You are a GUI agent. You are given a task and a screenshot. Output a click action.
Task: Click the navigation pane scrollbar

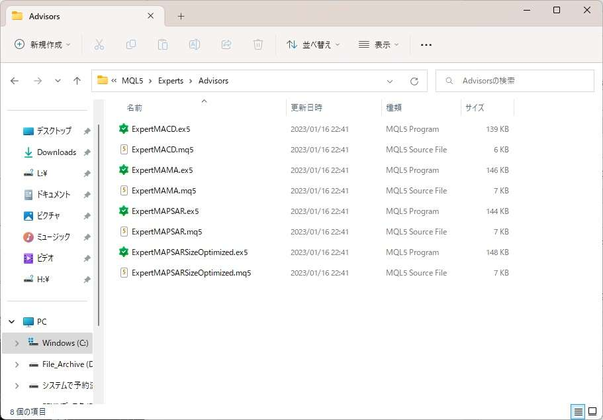(99, 225)
